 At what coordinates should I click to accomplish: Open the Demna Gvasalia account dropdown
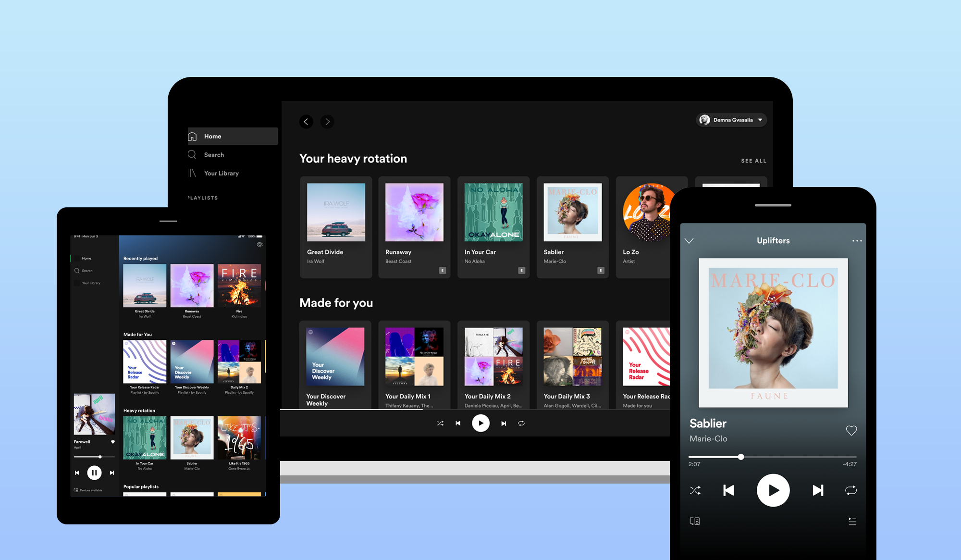point(730,120)
